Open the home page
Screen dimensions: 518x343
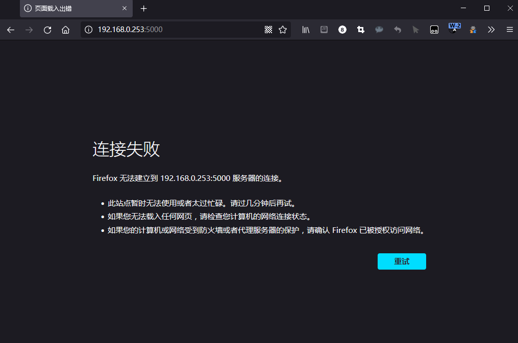pyautogui.click(x=66, y=30)
